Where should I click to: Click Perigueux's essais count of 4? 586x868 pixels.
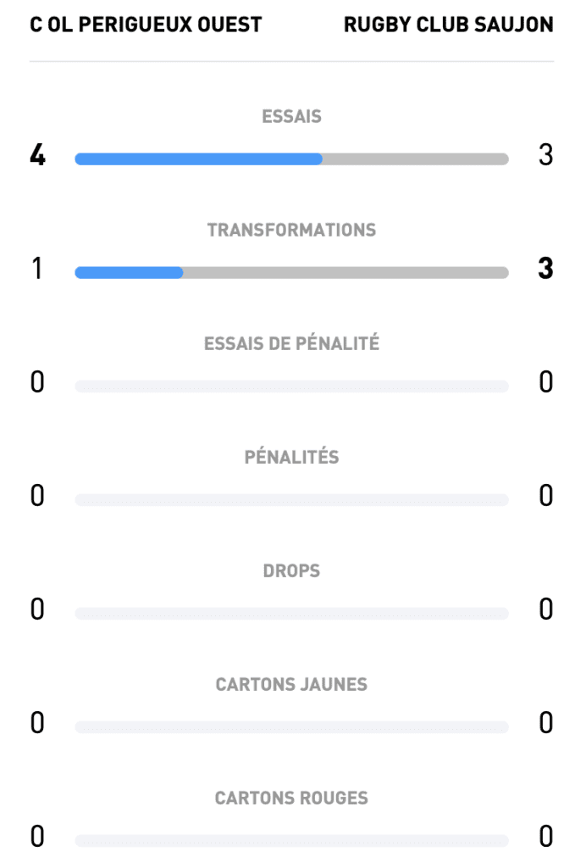point(37,156)
